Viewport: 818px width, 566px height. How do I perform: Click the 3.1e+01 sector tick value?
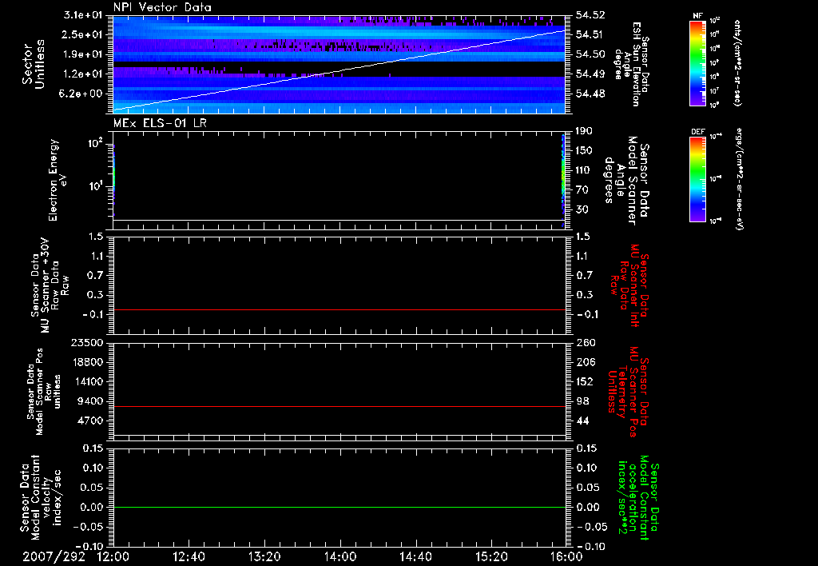(x=83, y=15)
